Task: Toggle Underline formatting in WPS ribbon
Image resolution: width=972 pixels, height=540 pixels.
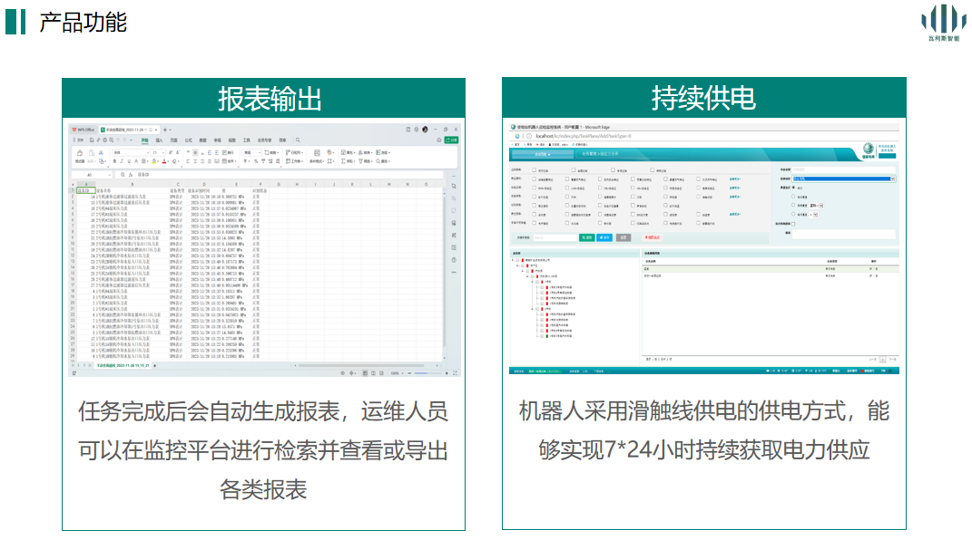Action: 129,161
